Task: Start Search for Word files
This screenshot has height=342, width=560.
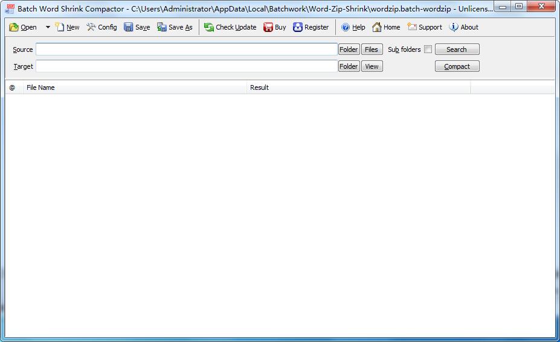Action: pyautogui.click(x=457, y=49)
